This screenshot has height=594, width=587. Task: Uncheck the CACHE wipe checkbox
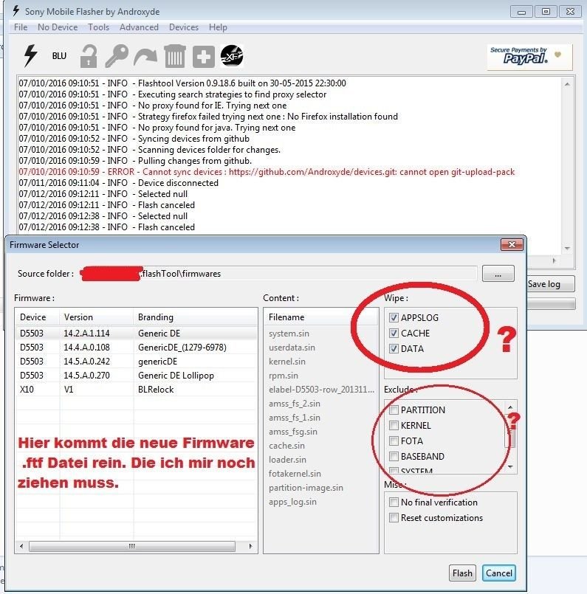[x=394, y=333]
